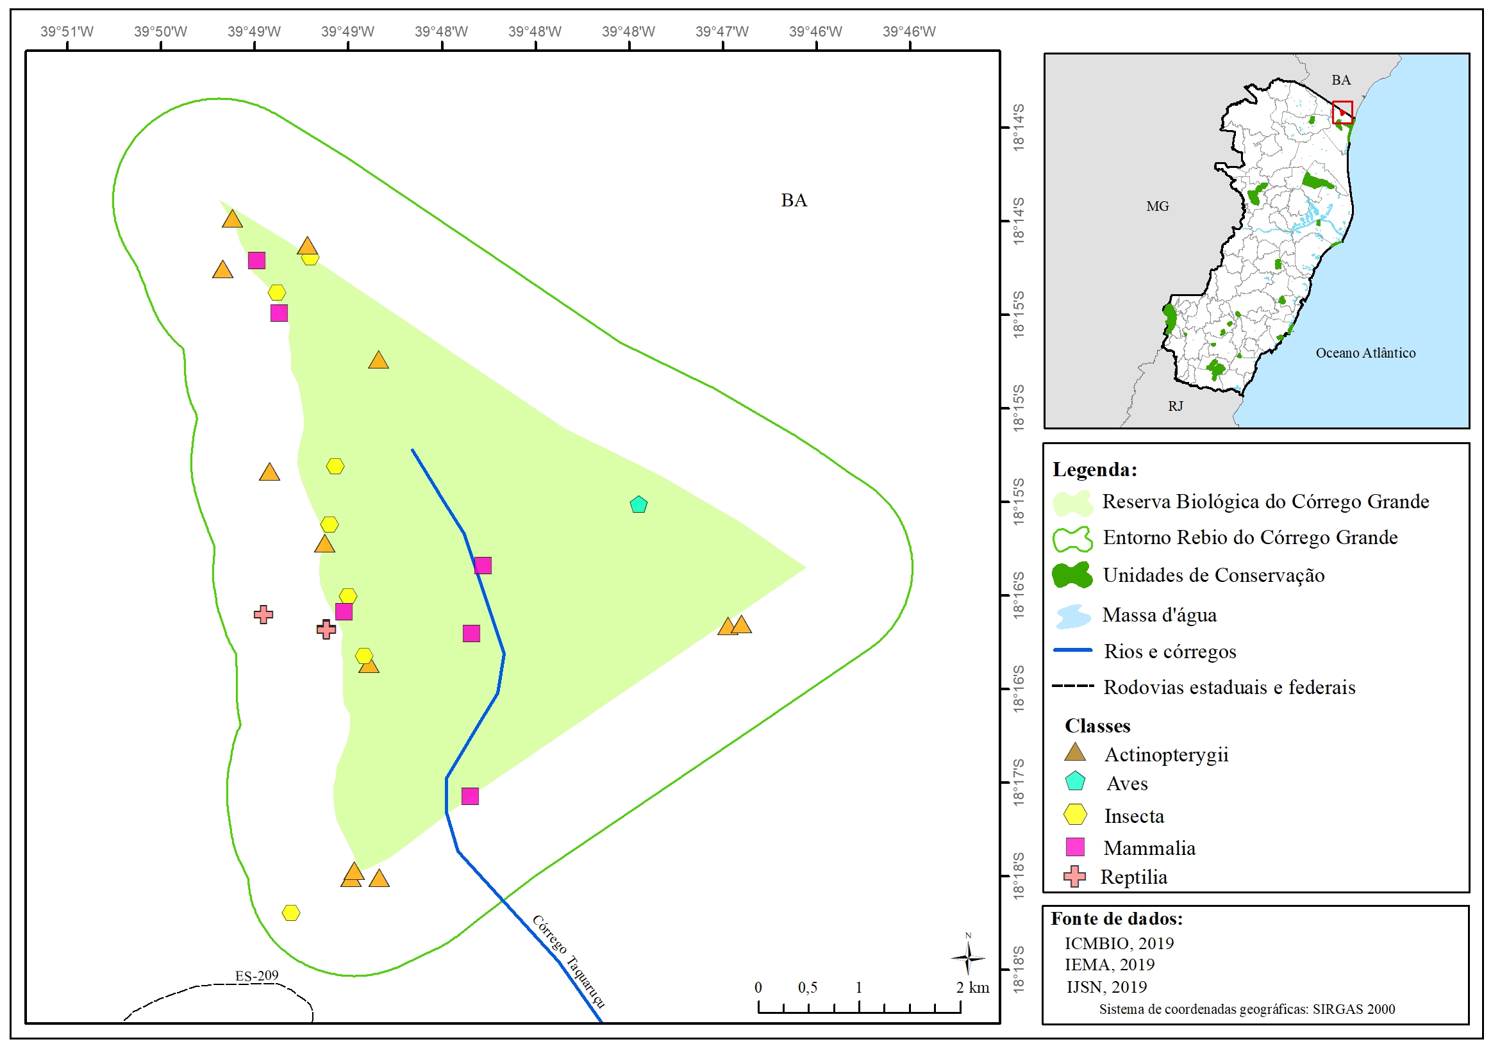Click the Rodovias estaduais dashed line symbol
This screenshot has height=1060, width=1500.
pyautogui.click(x=1072, y=686)
